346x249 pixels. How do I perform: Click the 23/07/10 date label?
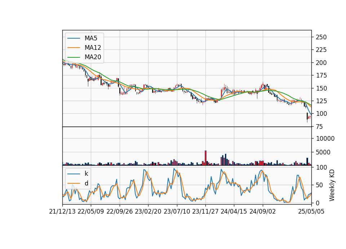pyautogui.click(x=177, y=211)
